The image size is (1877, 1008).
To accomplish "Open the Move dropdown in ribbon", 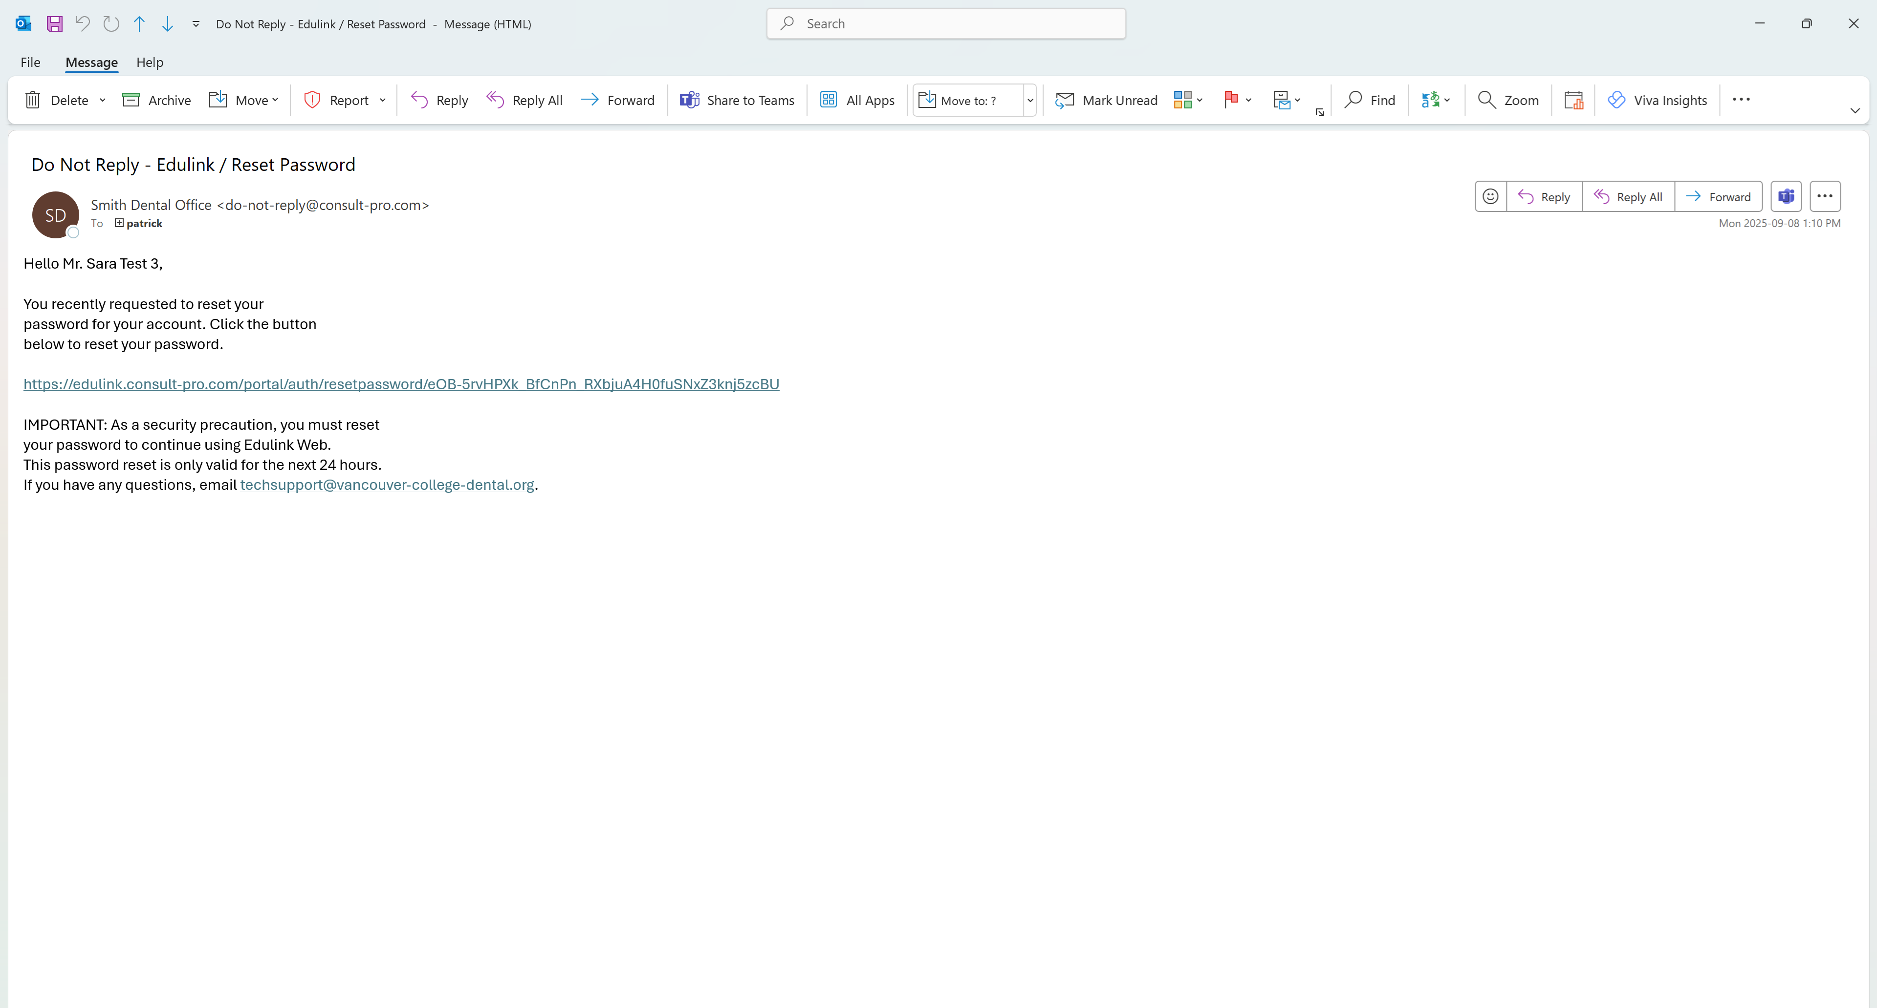I will pyautogui.click(x=244, y=100).
